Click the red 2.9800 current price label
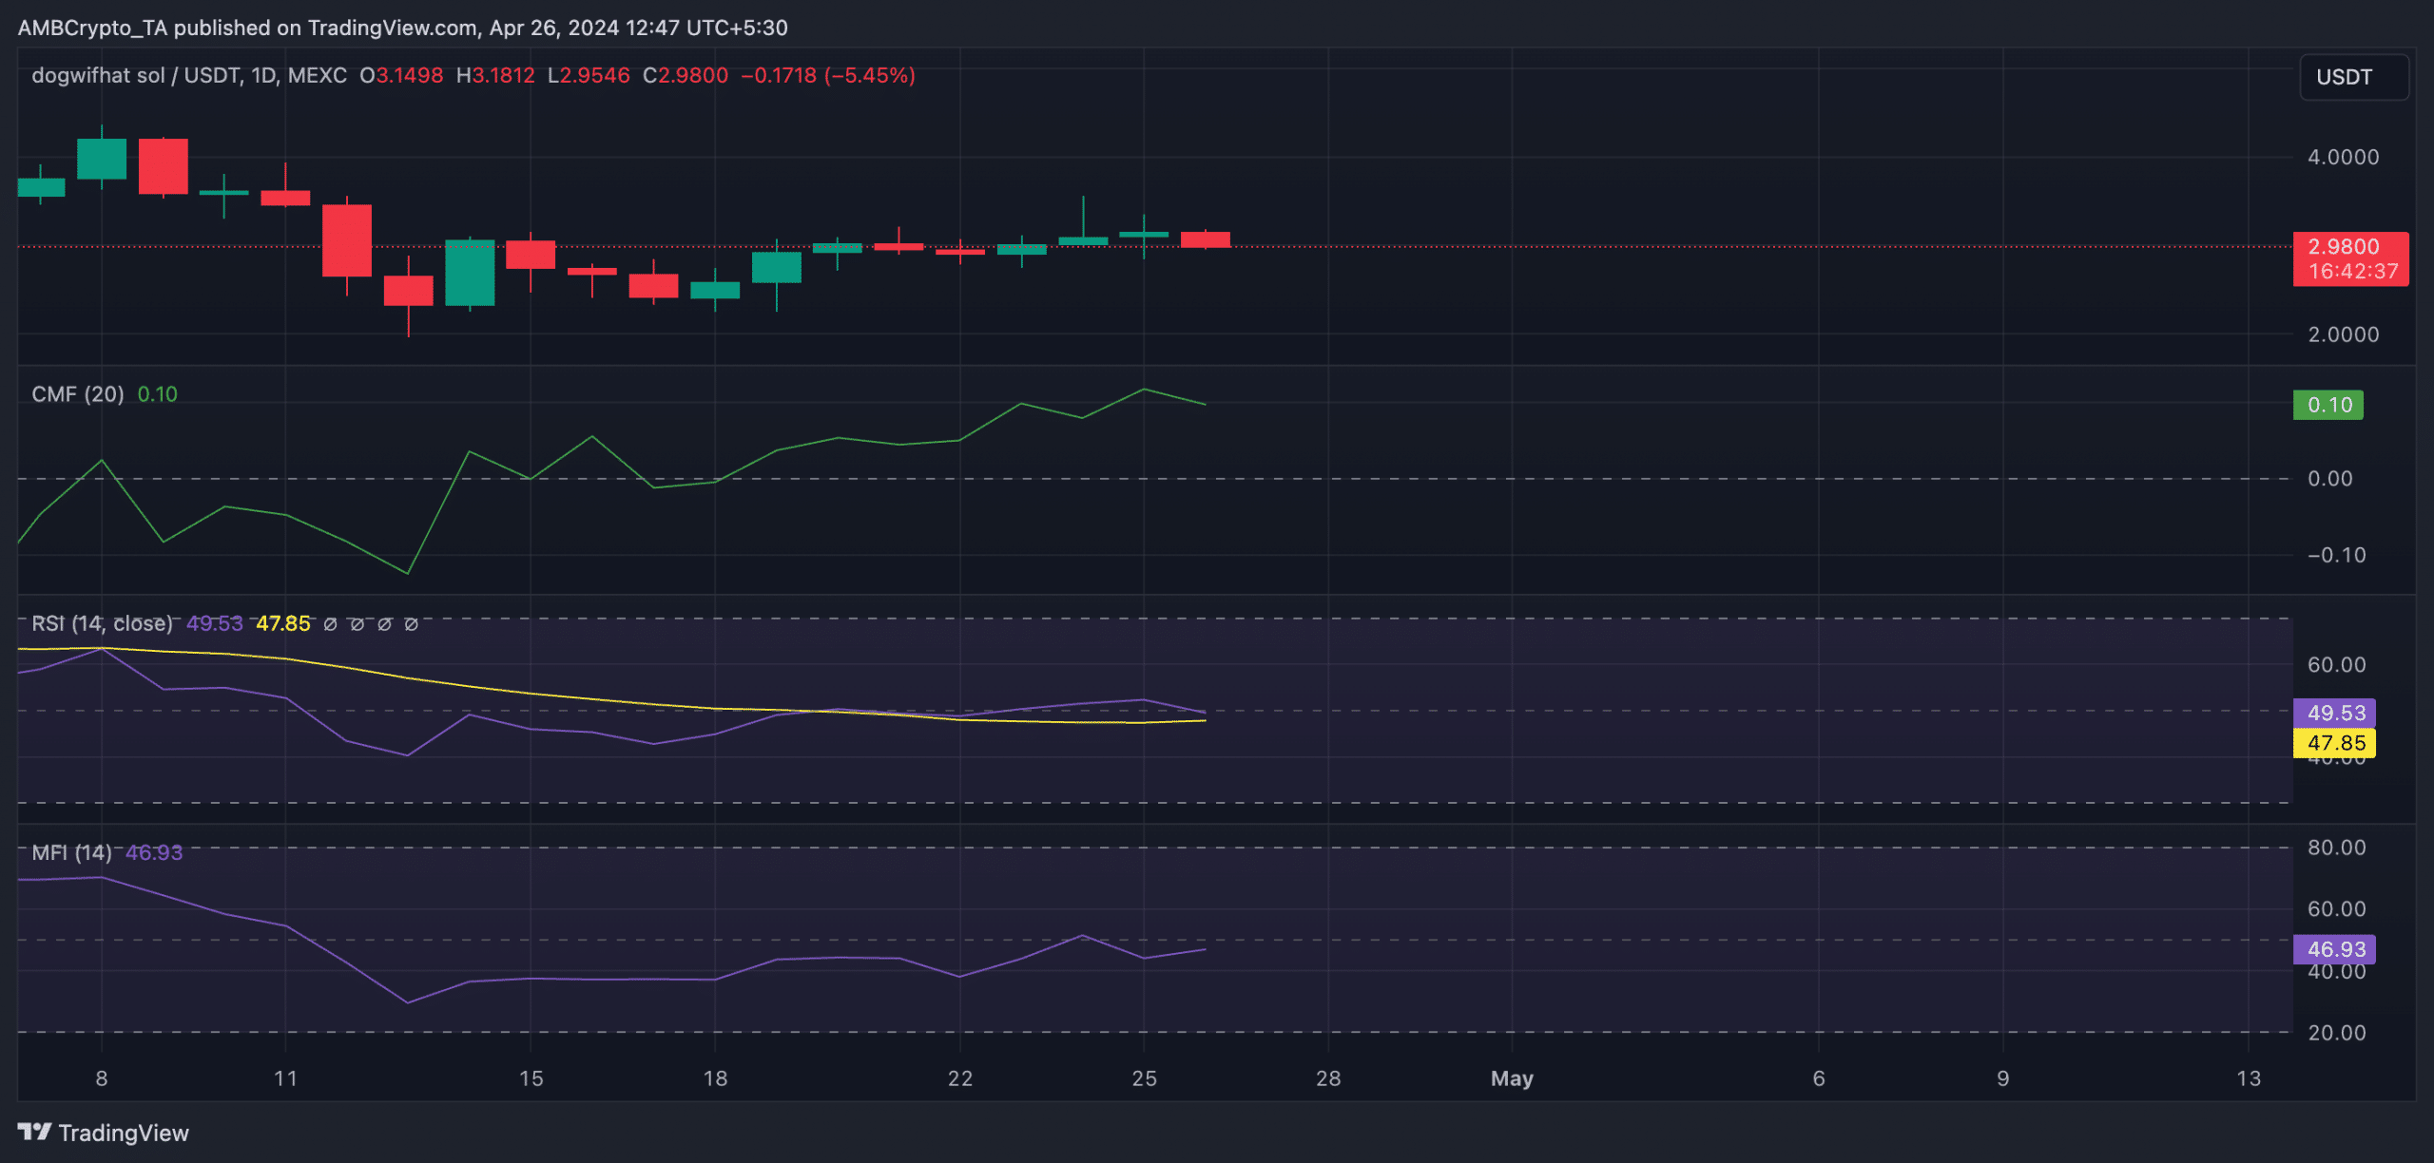The height and width of the screenshot is (1163, 2434). pyautogui.click(x=2343, y=246)
